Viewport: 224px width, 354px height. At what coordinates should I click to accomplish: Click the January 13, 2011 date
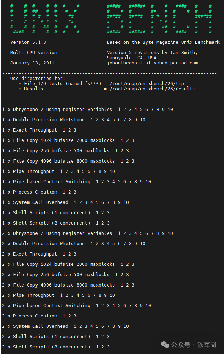[32, 63]
